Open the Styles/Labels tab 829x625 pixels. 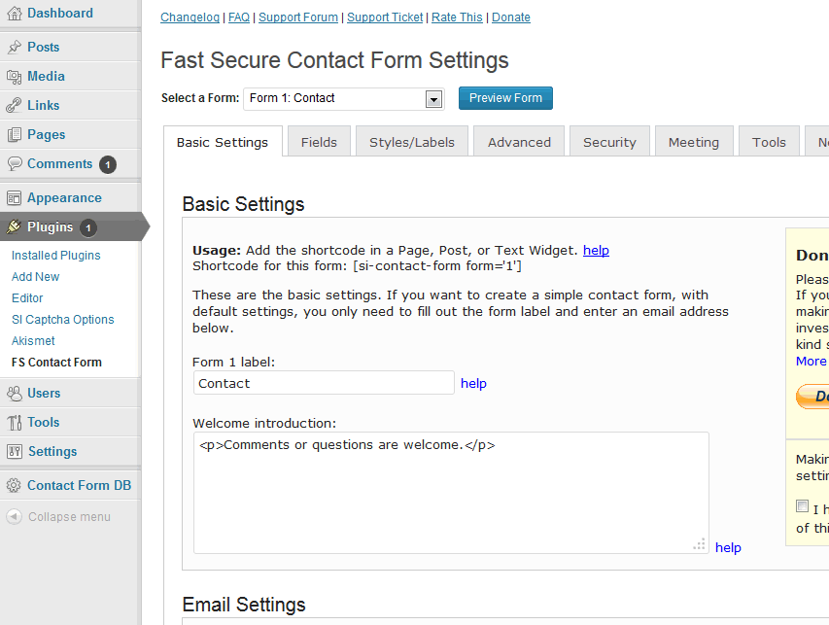point(411,141)
